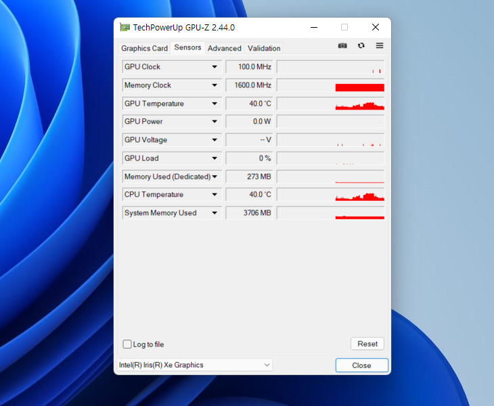494x406 pixels.
Task: Go to the Validation tab
Action: (264, 48)
